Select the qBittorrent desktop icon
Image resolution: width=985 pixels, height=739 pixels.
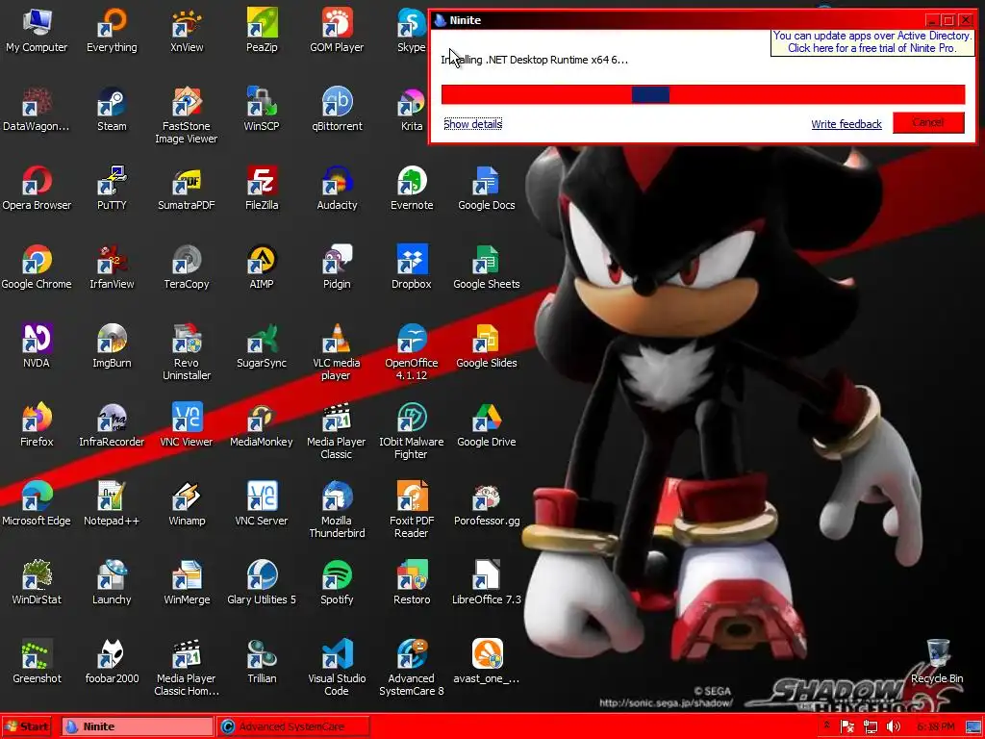point(337,110)
